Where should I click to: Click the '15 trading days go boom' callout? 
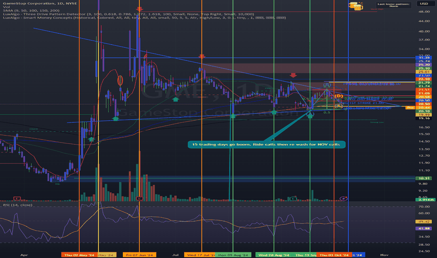(x=266, y=144)
